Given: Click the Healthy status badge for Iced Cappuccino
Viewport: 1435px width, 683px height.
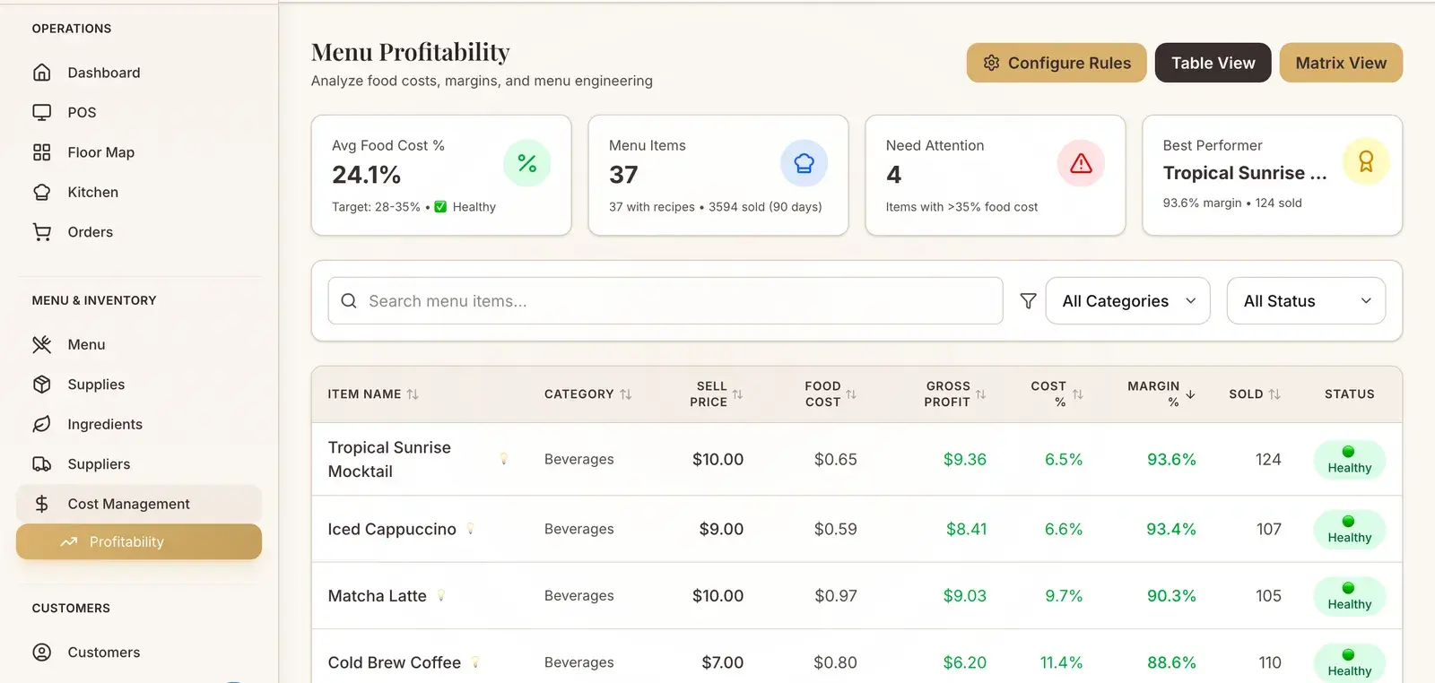Looking at the screenshot, I should point(1349,529).
